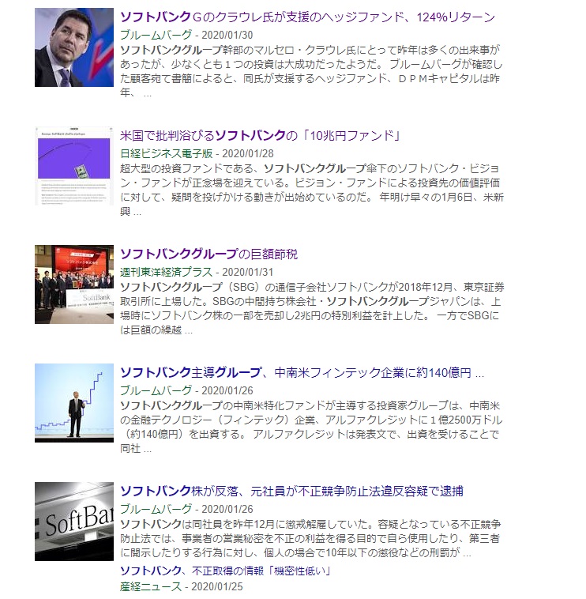
Task: Open the 米国で批判浴びるソフトバンクの「10兆円ファンド」 article
Action: pos(261,136)
